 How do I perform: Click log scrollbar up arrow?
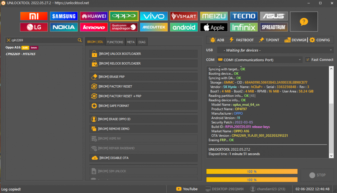pyautogui.click(x=331, y=69)
